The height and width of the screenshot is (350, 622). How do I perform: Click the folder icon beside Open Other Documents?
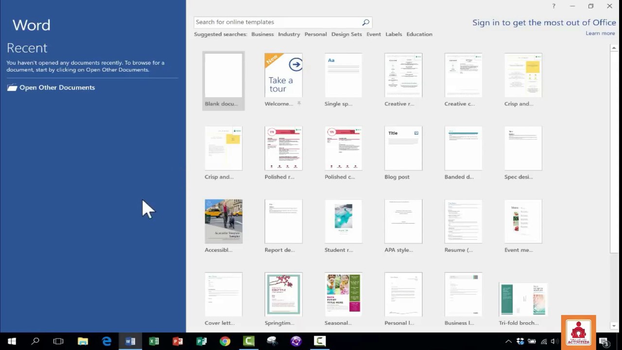(12, 87)
